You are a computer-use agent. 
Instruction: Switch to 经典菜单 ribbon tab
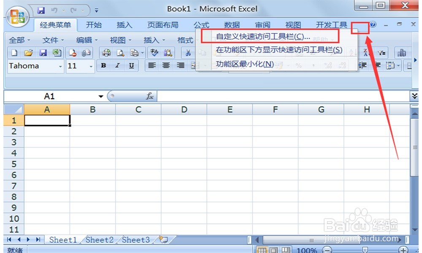[55, 25]
